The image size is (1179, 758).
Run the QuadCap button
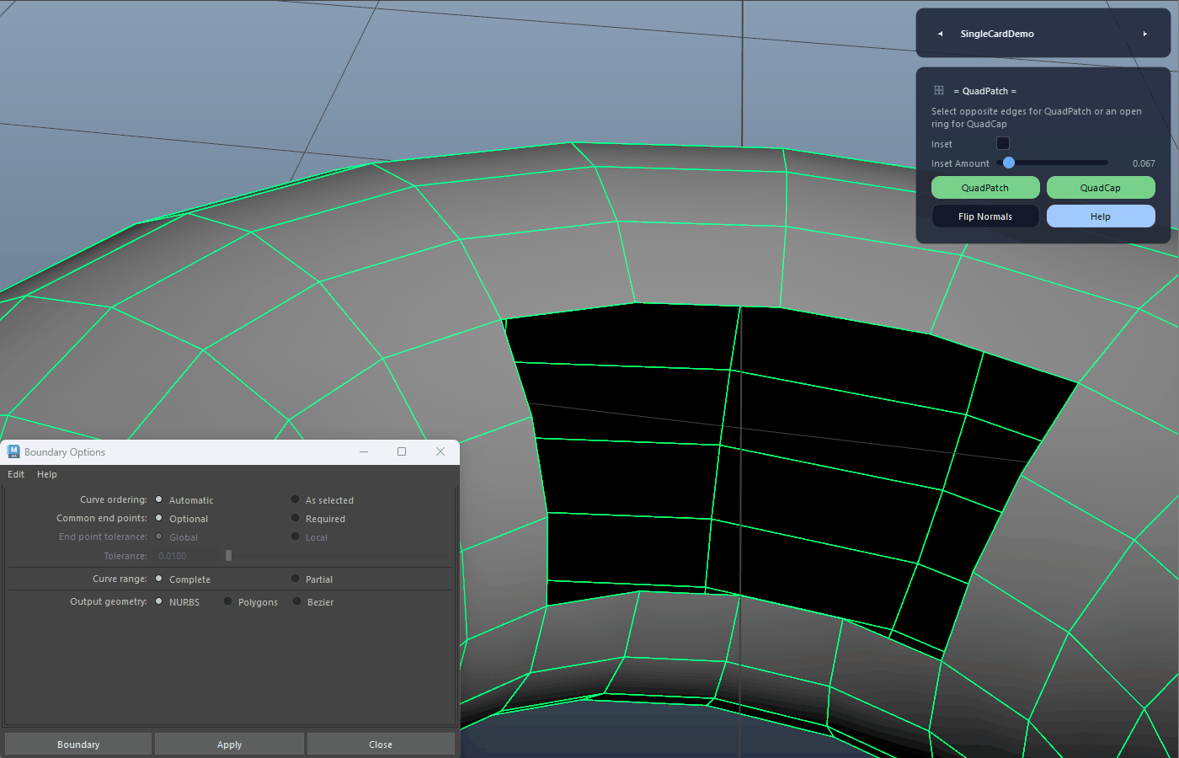pyautogui.click(x=1101, y=188)
